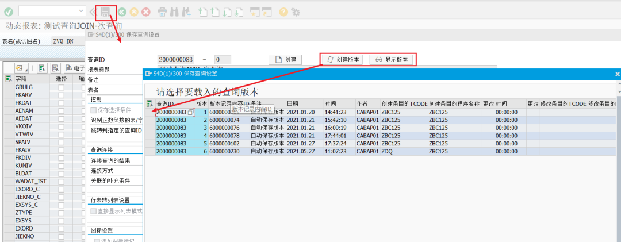Click the collapse chevron left of Save
Screen dimensions: 621x242
click(92, 12)
